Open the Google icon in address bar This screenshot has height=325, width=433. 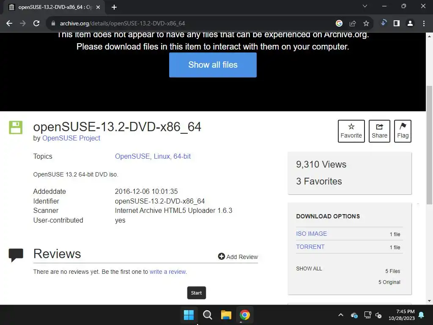339,24
